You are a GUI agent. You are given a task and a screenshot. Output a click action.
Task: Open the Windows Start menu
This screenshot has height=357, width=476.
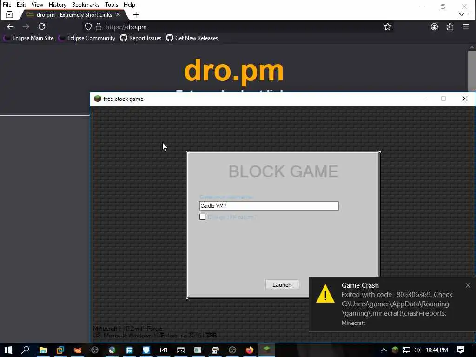pyautogui.click(x=8, y=350)
